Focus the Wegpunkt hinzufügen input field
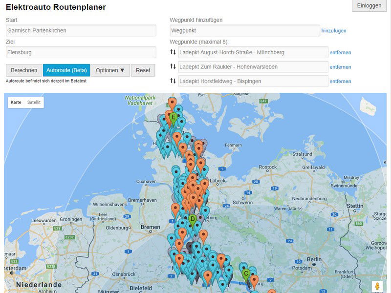Screen dimensions: 391x293 tap(245, 31)
